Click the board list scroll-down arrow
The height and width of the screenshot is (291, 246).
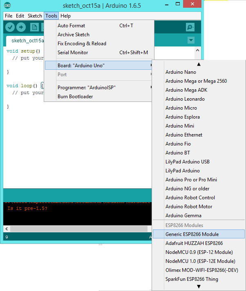click(199, 287)
